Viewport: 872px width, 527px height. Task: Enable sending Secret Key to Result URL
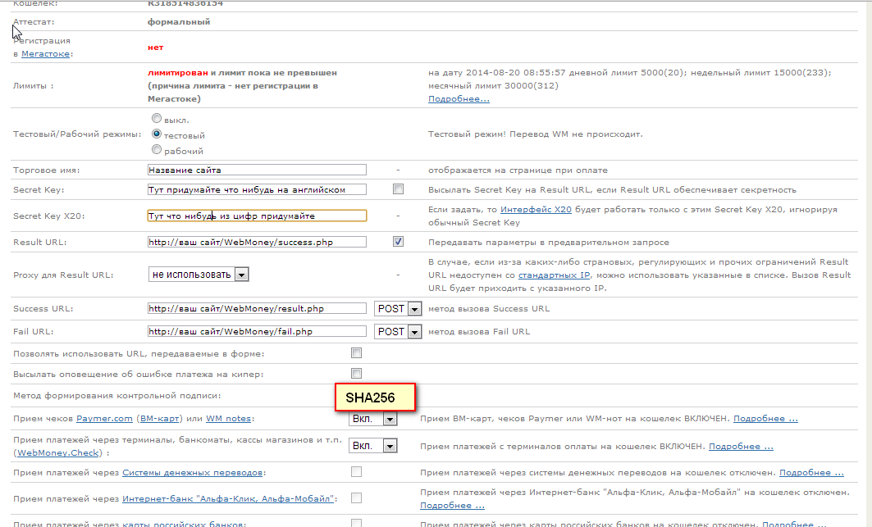click(398, 189)
